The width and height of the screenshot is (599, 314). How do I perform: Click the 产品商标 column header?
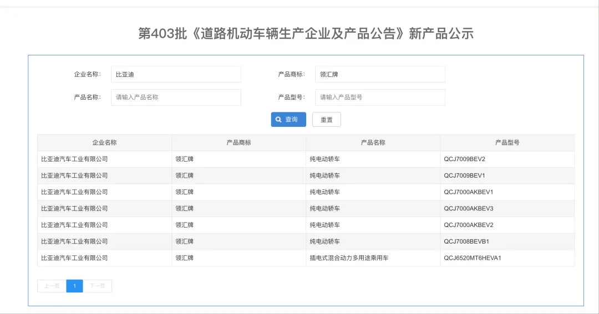click(x=238, y=142)
